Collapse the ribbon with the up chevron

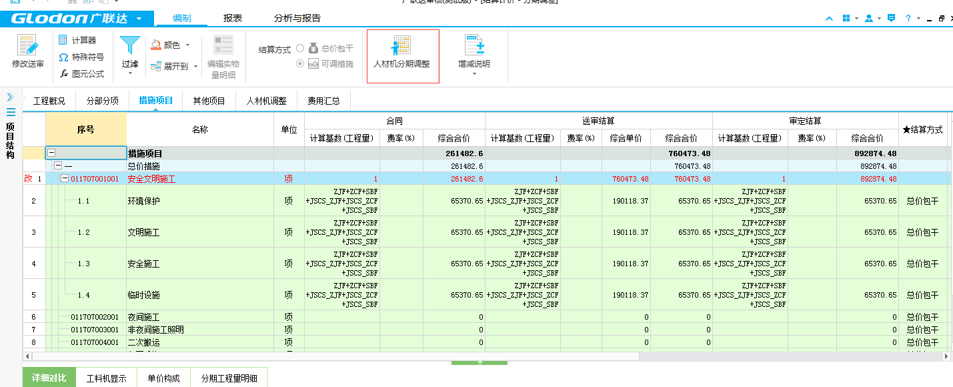829,18
